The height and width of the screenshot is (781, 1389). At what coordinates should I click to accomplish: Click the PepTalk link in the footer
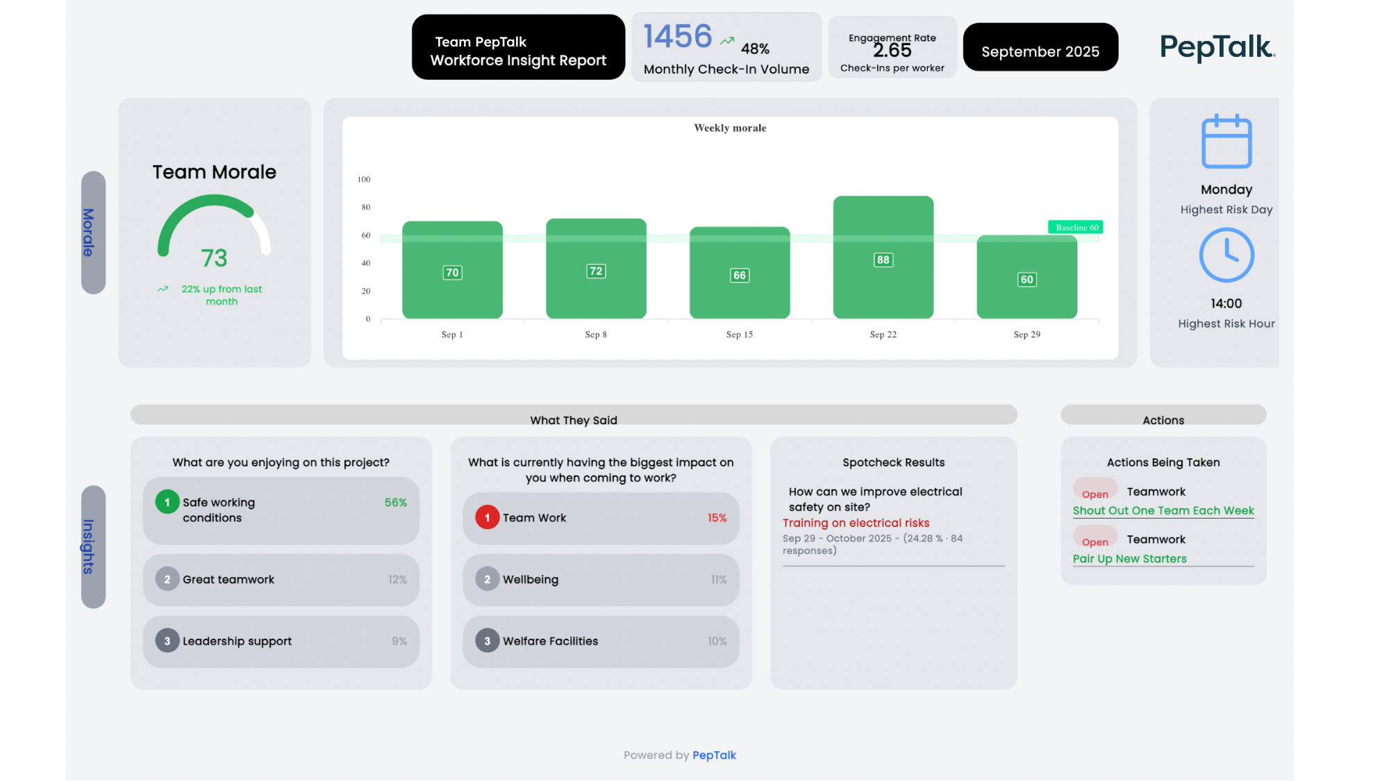714,755
